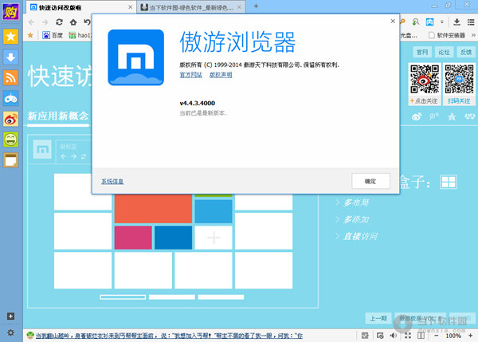Open a new tab with plus
The height and width of the screenshot is (342, 478).
click(256, 6)
